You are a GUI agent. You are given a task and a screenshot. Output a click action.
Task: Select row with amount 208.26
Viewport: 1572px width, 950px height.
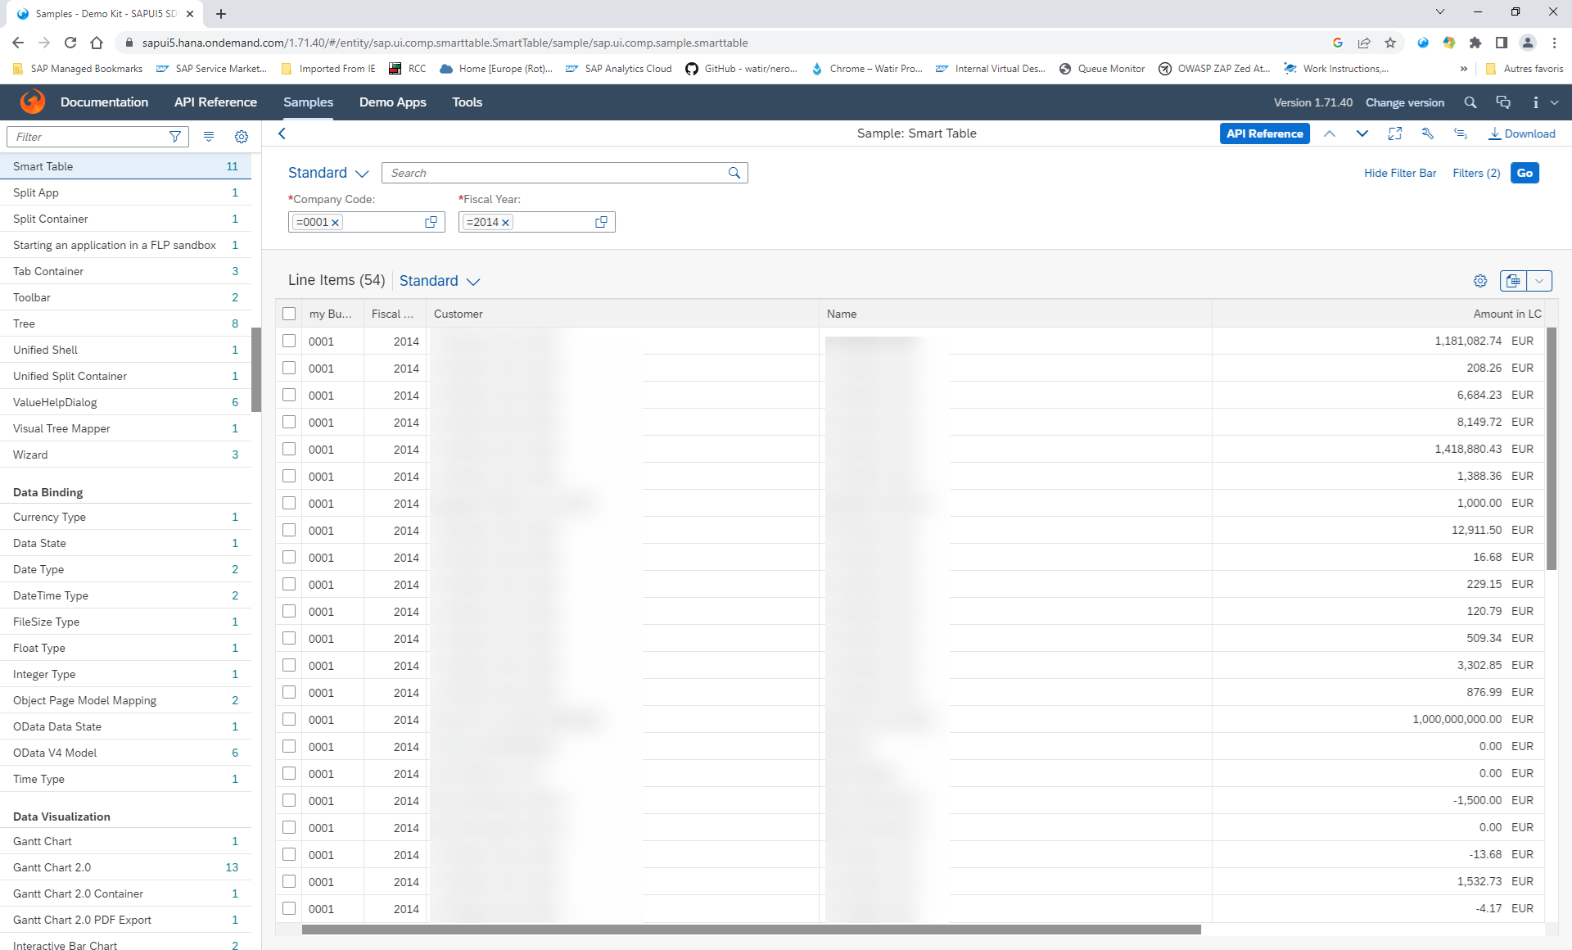289,368
